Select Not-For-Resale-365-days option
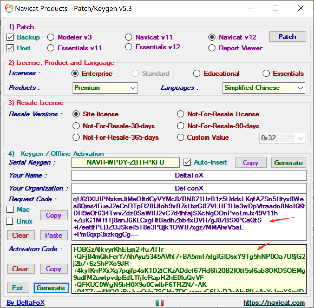 (x=76, y=137)
